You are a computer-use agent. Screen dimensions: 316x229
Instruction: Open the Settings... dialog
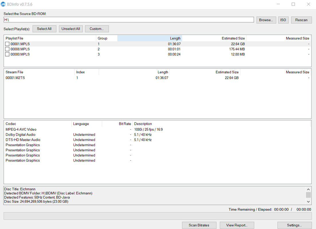[x=294, y=225]
